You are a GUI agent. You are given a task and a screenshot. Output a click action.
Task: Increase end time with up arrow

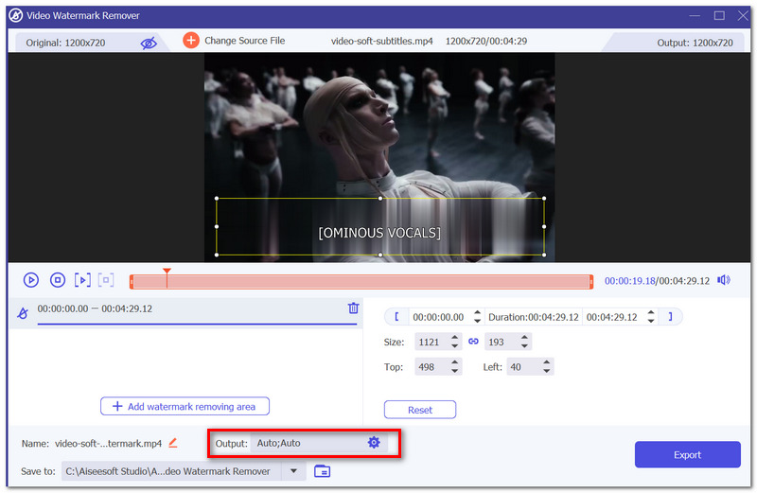point(651,313)
